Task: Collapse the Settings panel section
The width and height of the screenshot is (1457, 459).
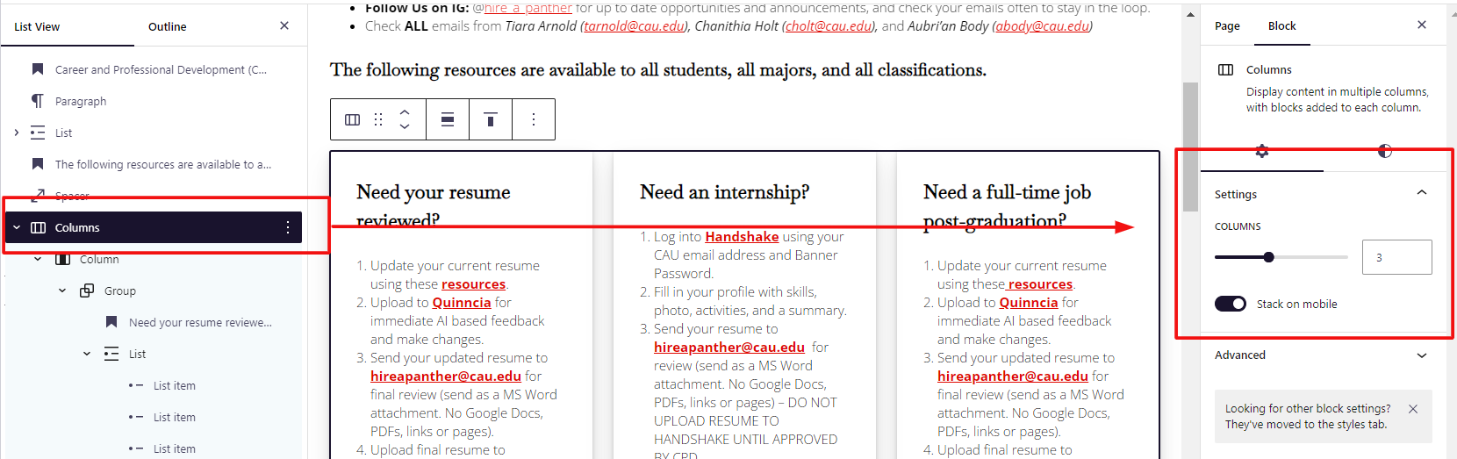Action: click(x=1422, y=193)
